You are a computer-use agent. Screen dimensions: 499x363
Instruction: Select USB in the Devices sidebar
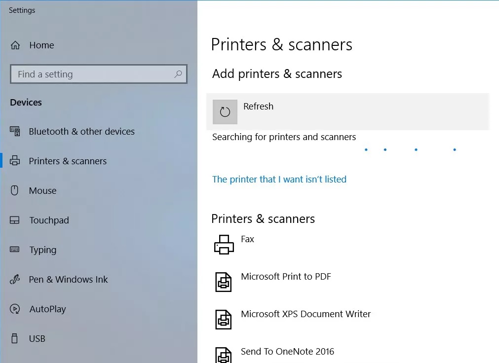37,339
